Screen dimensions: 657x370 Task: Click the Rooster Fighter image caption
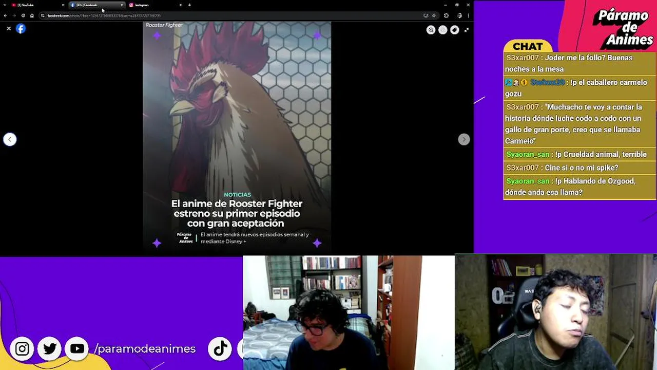tap(164, 25)
